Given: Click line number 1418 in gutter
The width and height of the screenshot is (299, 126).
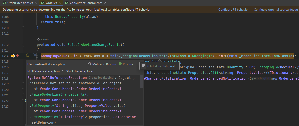Looking at the screenshot, I should pyautogui.click(x=5, y=78).
